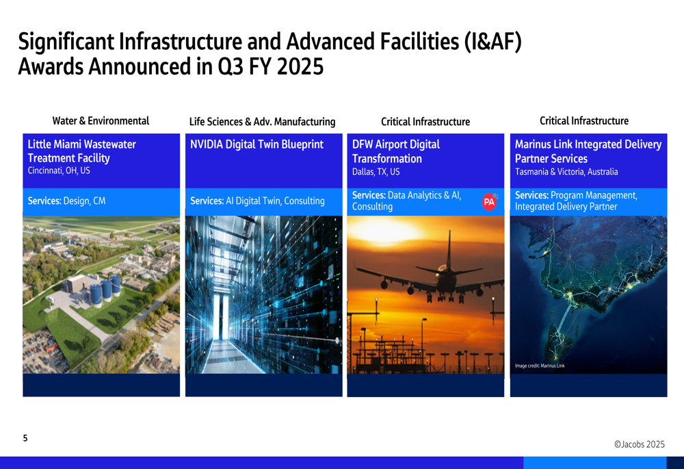Image resolution: width=684 pixels, height=469 pixels.
Task: Click the 'Image credit: Marinus Link' caption
Action: (x=540, y=366)
